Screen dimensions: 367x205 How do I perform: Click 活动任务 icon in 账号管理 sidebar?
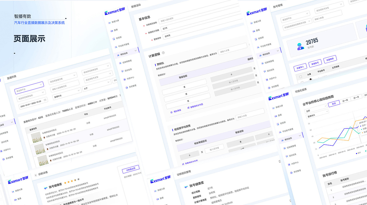pyautogui.click(x=264, y=71)
